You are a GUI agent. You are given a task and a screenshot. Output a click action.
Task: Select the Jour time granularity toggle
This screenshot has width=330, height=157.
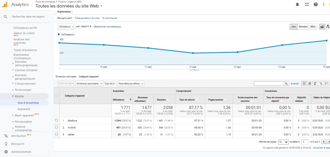(x=293, y=27)
